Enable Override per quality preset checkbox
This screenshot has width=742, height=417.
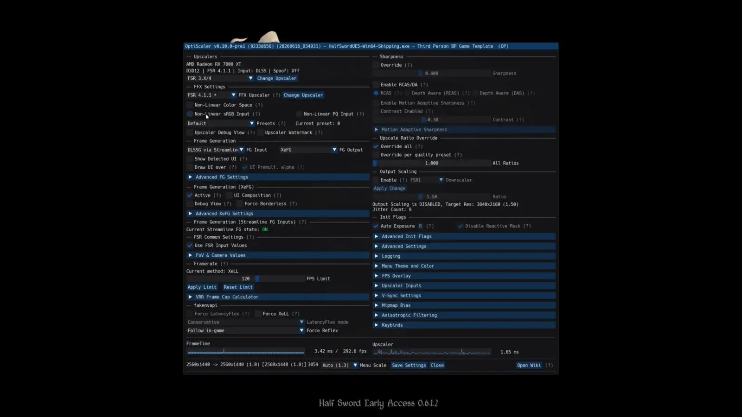pyautogui.click(x=376, y=155)
